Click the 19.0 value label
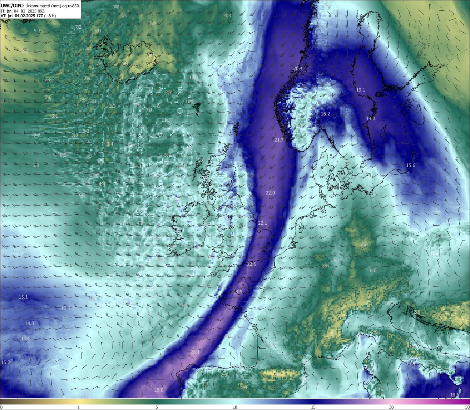The height and width of the screenshot is (410, 470). [x=370, y=119]
